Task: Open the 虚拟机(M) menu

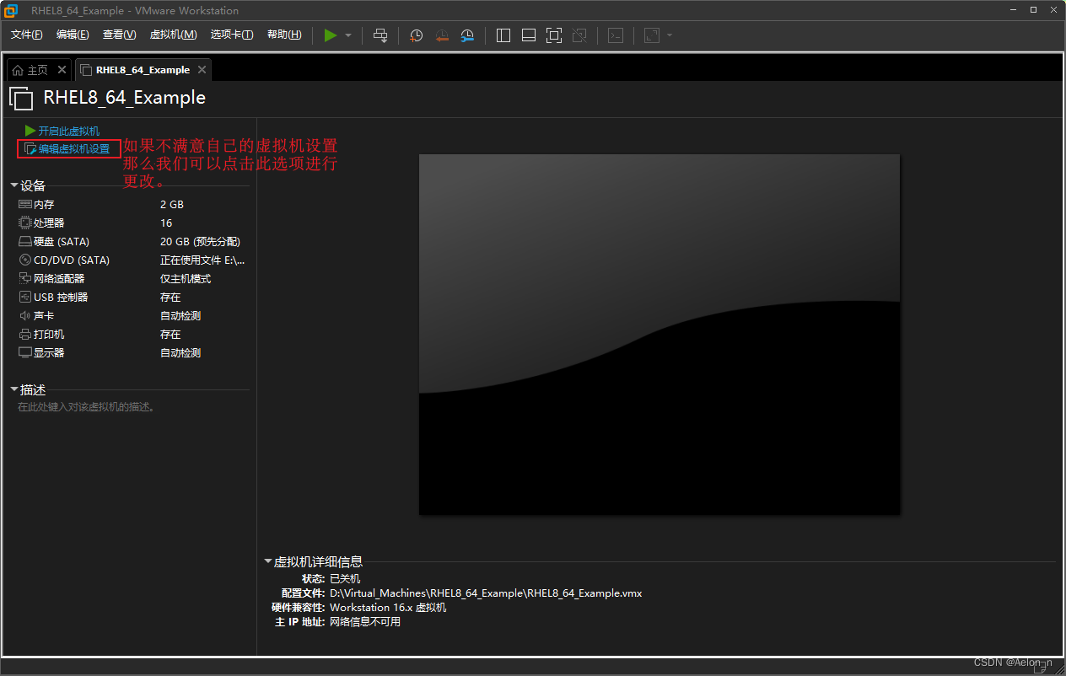Action: 173,35
